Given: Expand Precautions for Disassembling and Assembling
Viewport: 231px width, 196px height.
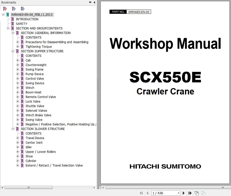Looking at the screenshot, I should (x=18, y=42).
